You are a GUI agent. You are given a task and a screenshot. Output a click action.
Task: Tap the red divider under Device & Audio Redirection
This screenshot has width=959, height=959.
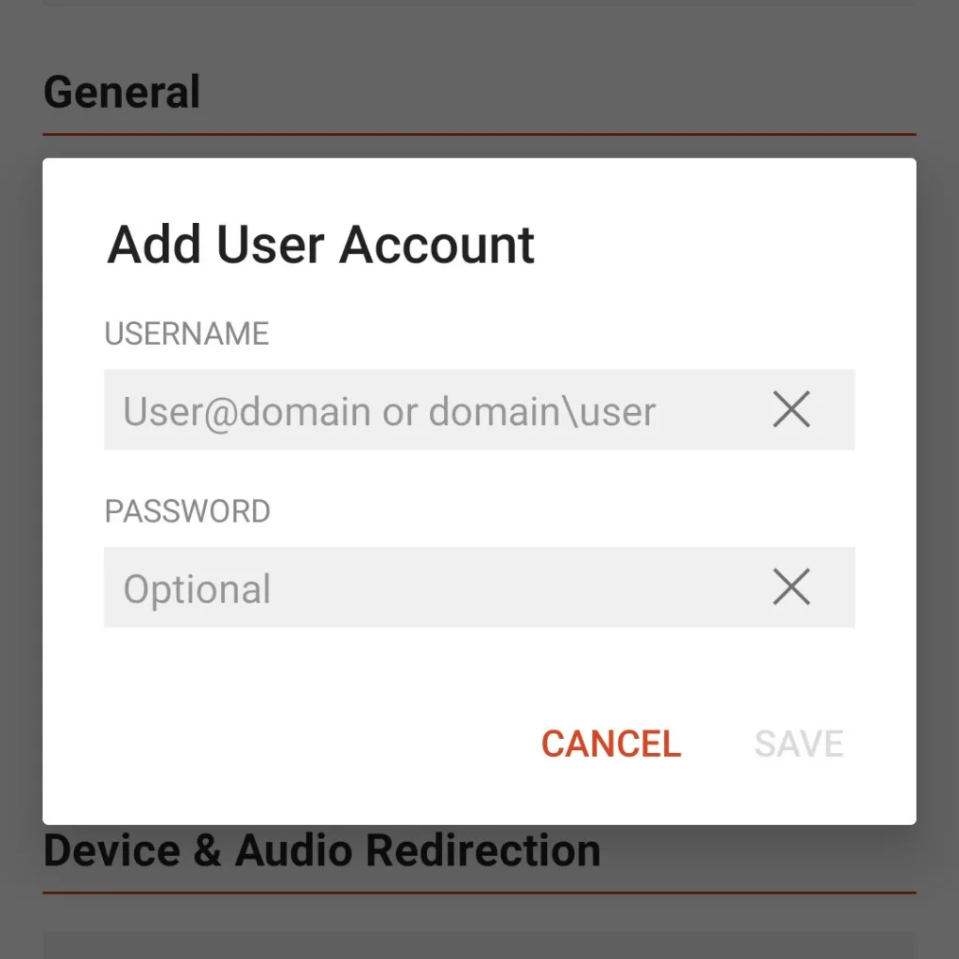click(x=479, y=893)
